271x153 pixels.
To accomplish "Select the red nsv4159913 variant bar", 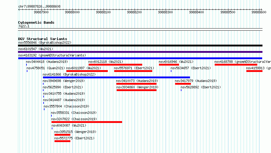I will coord(255,71).
